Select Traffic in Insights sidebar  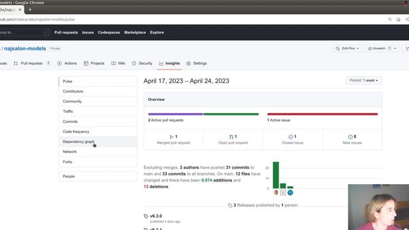pyautogui.click(x=98, y=111)
